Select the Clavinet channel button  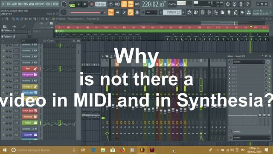(x=30, y=135)
